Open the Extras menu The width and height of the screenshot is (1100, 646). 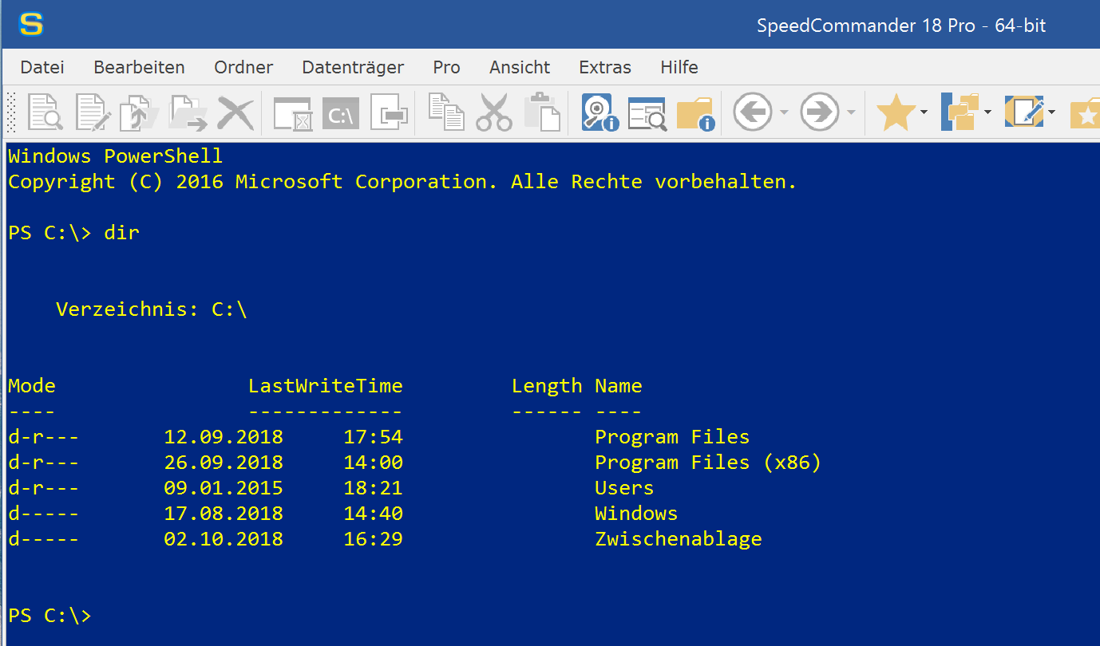click(x=605, y=68)
